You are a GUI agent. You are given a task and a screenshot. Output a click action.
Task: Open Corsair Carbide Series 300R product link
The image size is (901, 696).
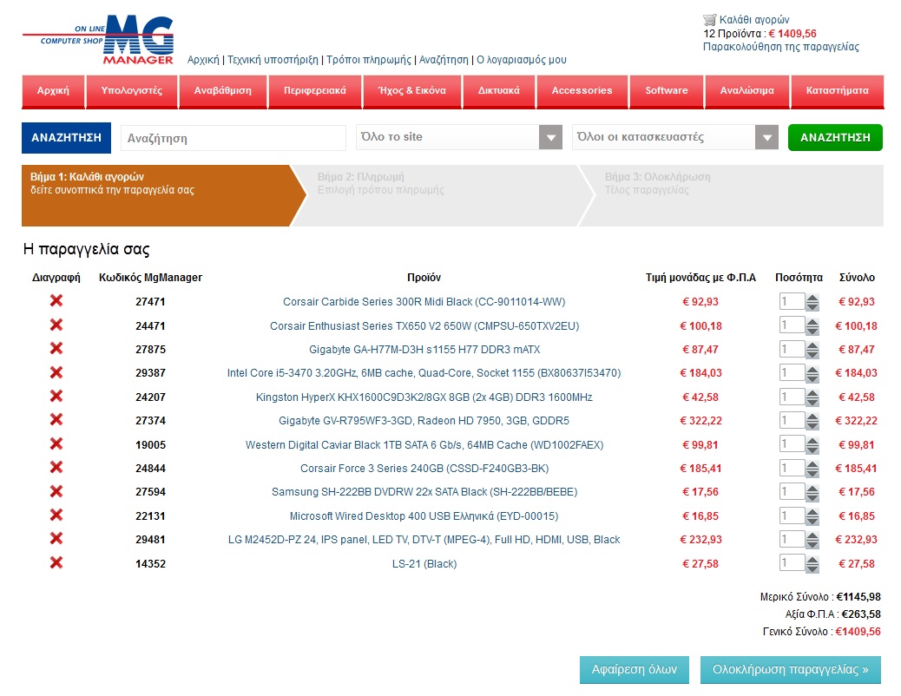(424, 302)
